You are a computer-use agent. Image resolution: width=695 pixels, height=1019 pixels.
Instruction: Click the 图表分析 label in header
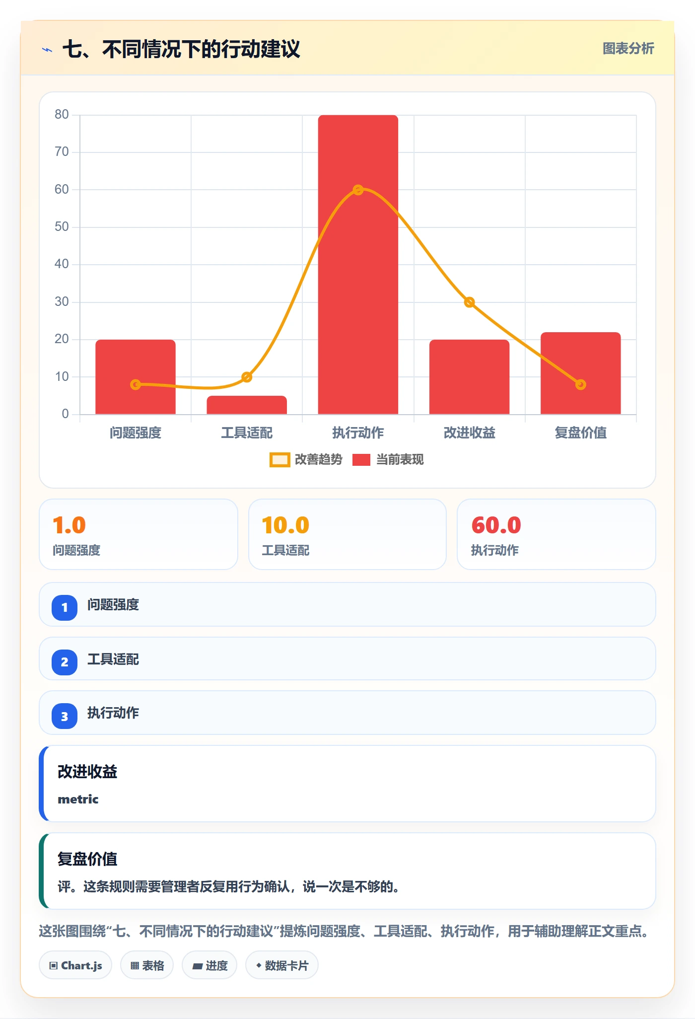628,49
